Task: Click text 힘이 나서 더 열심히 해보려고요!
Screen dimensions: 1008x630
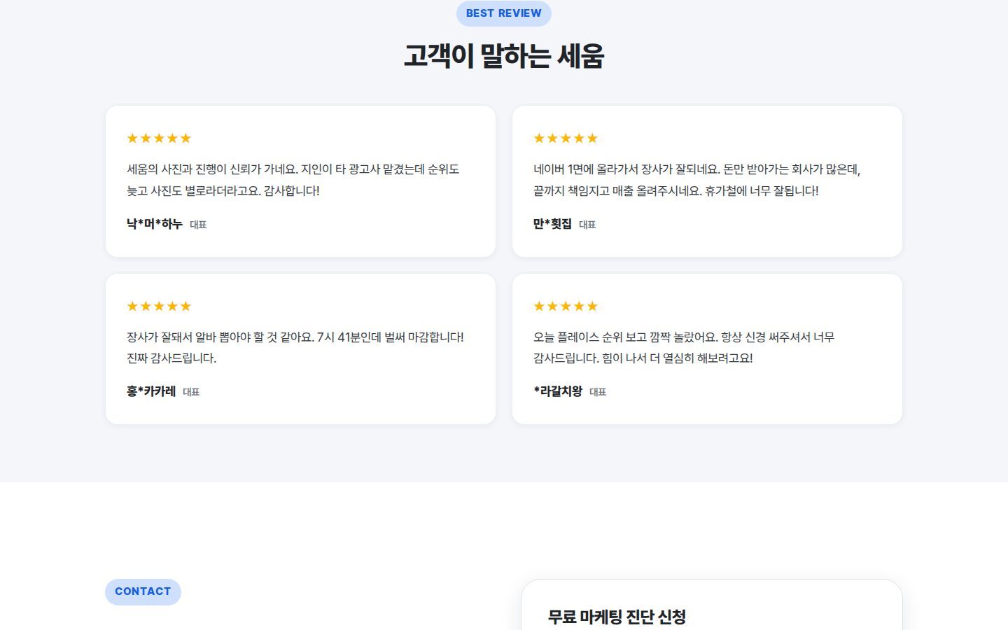Action: (x=678, y=358)
